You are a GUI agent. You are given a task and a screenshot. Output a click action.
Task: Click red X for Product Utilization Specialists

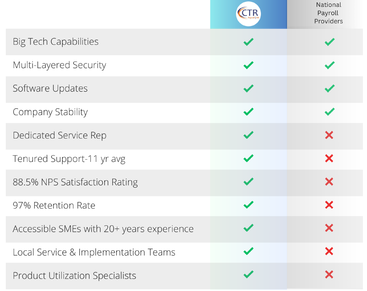pyautogui.click(x=329, y=275)
